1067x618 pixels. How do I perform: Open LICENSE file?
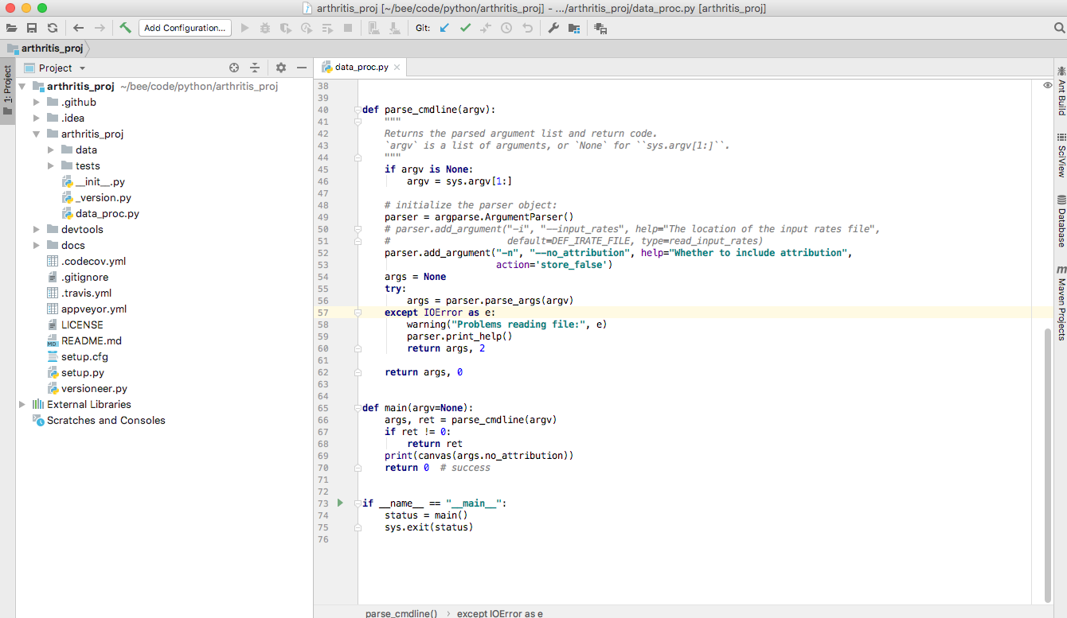coord(75,325)
